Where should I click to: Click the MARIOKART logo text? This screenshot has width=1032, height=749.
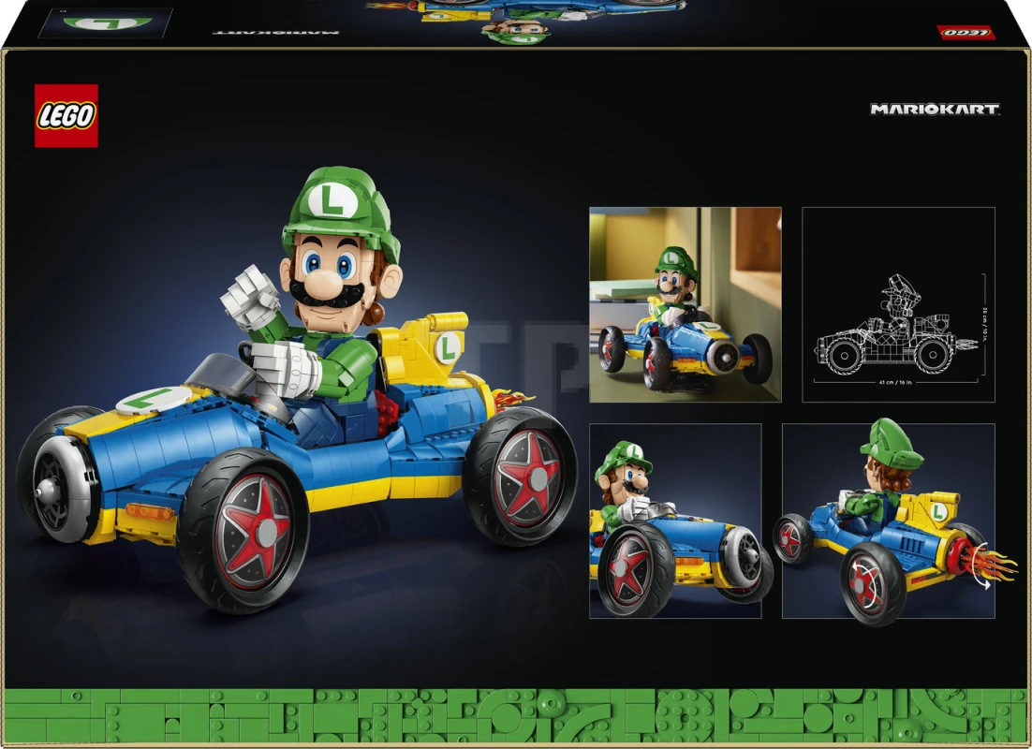coord(934,110)
